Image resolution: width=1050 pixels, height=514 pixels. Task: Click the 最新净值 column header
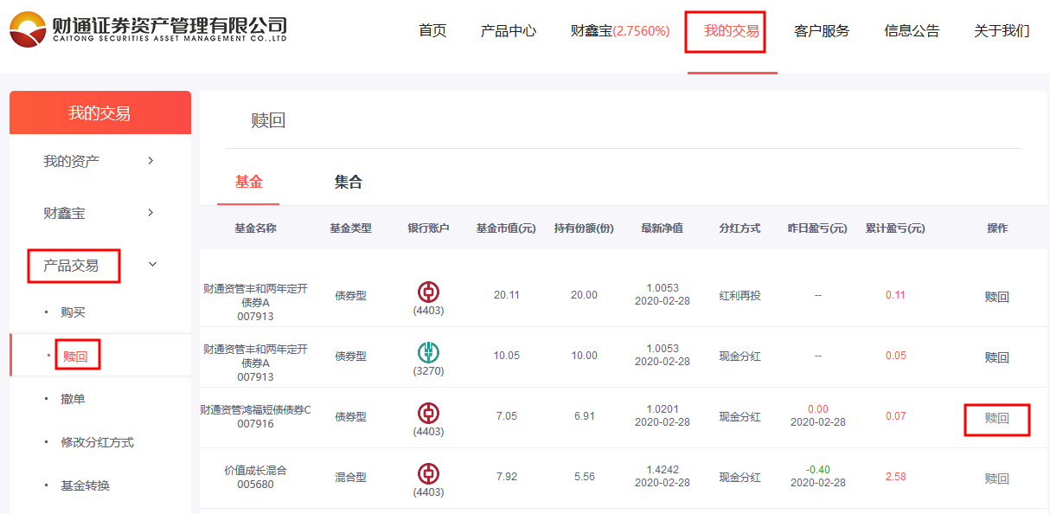point(662,228)
